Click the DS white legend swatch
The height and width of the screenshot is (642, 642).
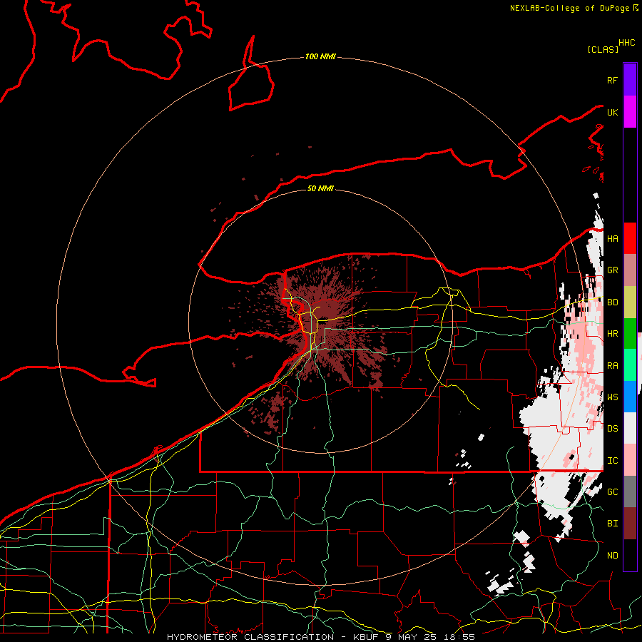pyautogui.click(x=630, y=428)
